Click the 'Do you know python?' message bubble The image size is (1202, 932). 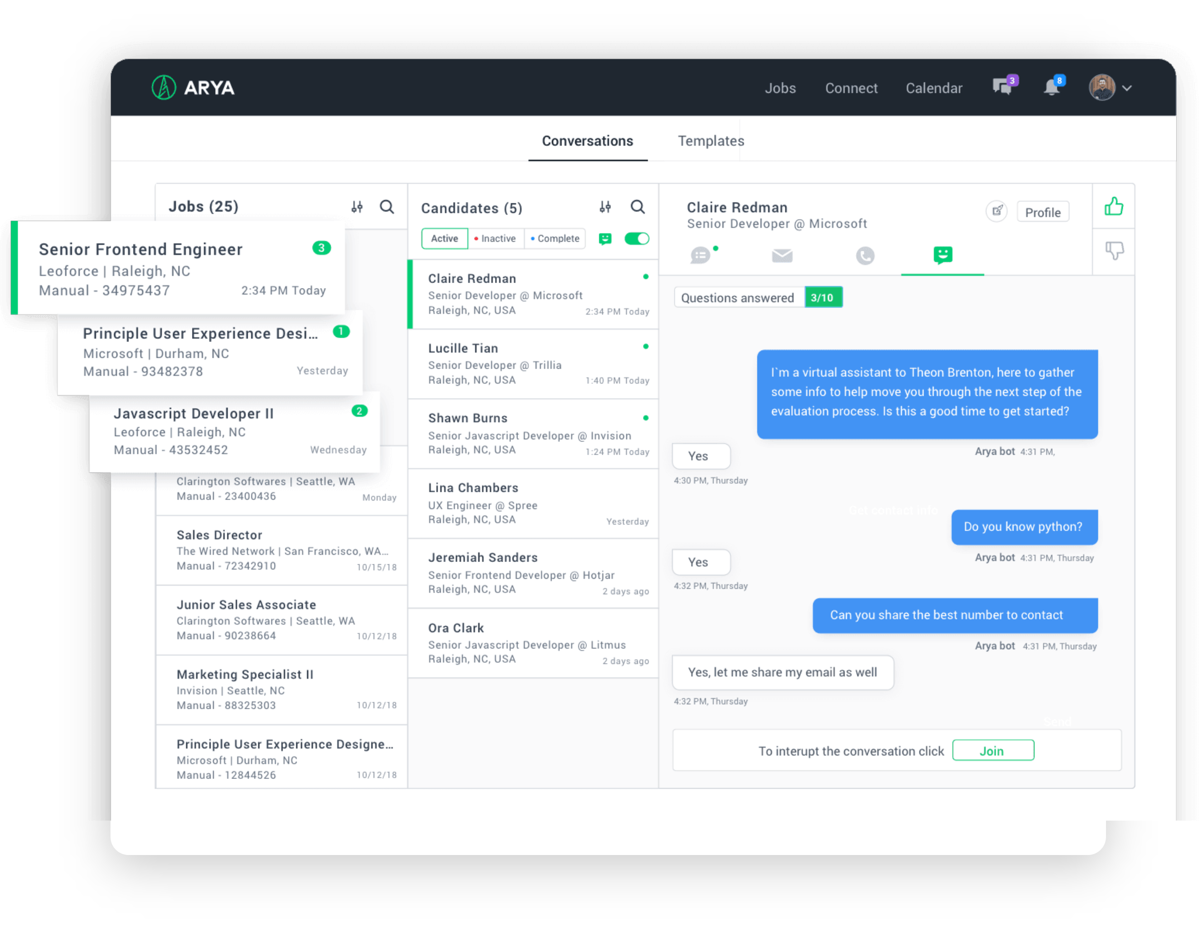click(x=1024, y=527)
